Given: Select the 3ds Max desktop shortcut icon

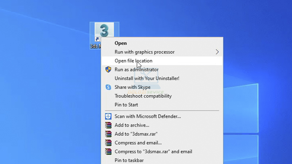Looking at the screenshot, I should (104, 31).
